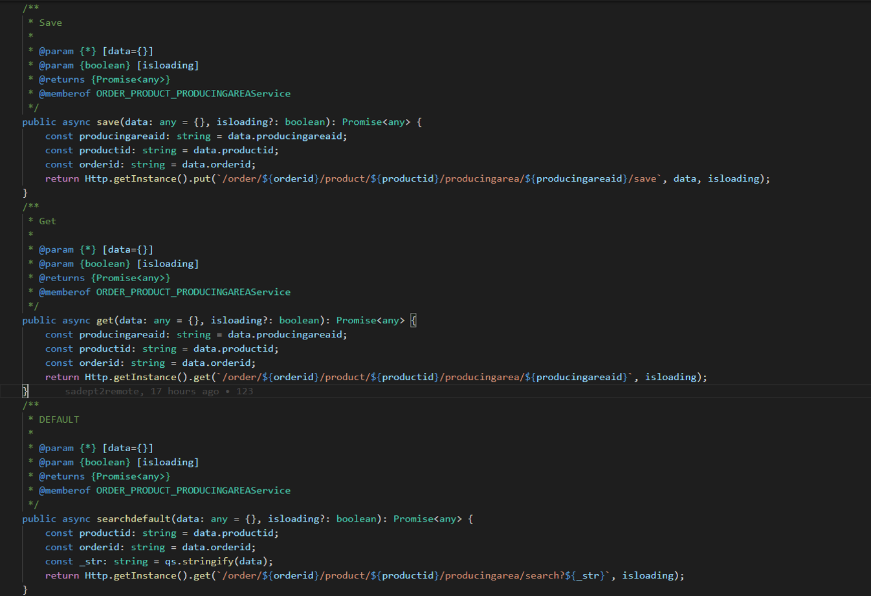Place cursor on the save method name in its signature

pos(108,122)
